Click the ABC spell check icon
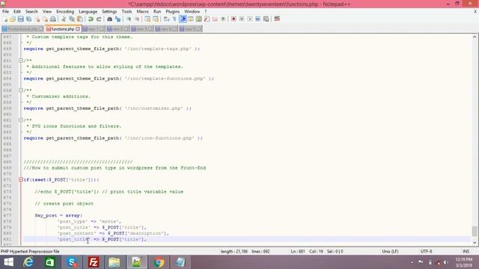479x269 pixels. (x=277, y=19)
